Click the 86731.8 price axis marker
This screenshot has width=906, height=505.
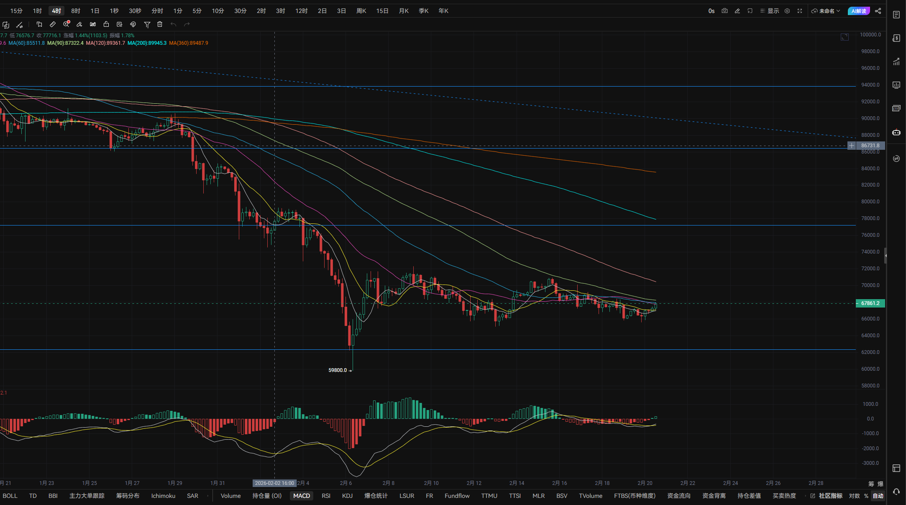pos(870,146)
